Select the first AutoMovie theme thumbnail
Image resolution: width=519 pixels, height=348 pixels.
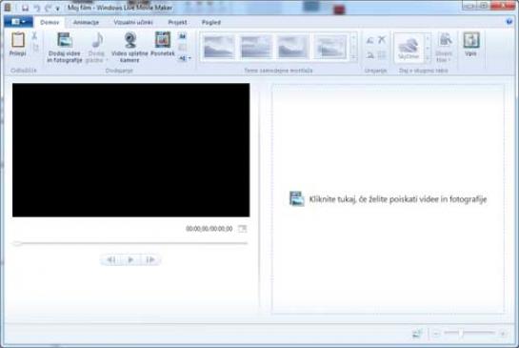click(219, 47)
